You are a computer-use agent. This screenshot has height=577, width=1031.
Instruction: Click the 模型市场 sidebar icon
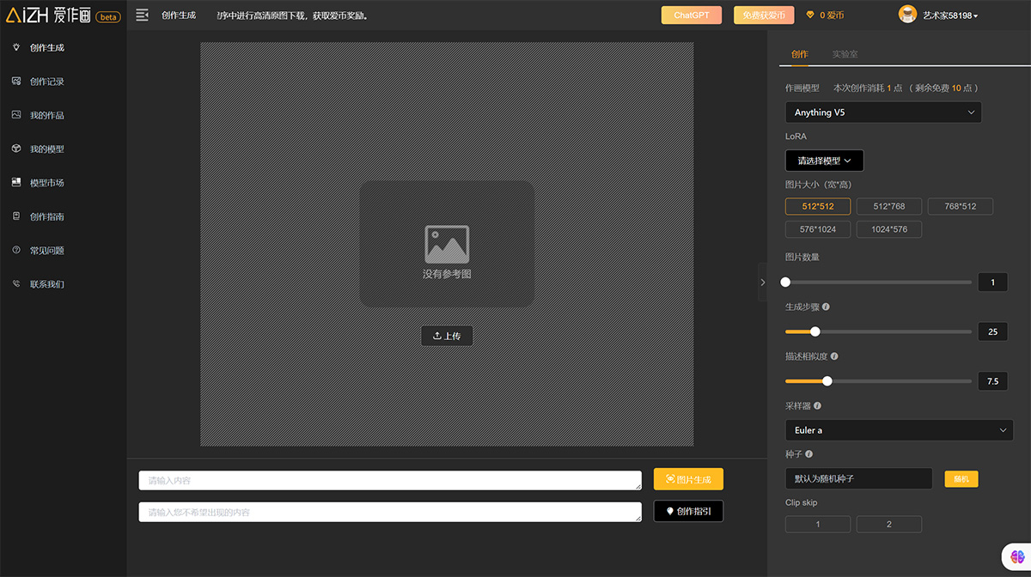click(x=15, y=183)
